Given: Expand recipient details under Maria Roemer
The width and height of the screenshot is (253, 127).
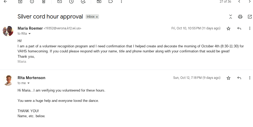Looking at the screenshot, I should tap(30, 34).
